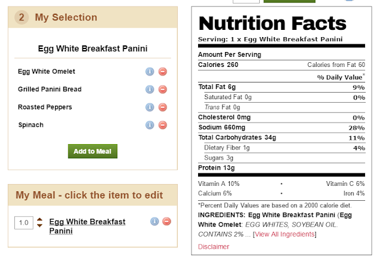Show info for Roasted Peppers

[150, 108]
